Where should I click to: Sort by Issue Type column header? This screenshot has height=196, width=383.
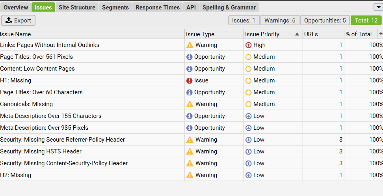pos(214,34)
